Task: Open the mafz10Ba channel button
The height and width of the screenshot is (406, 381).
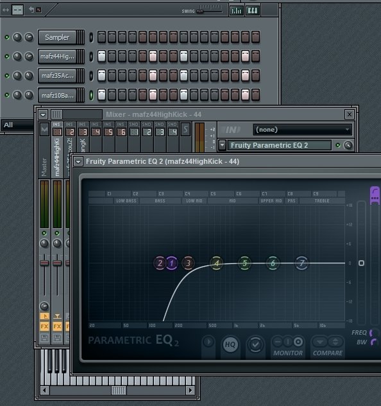Action: pyautogui.click(x=57, y=95)
